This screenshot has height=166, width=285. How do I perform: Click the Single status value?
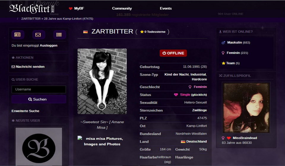pyautogui.click(x=185, y=95)
